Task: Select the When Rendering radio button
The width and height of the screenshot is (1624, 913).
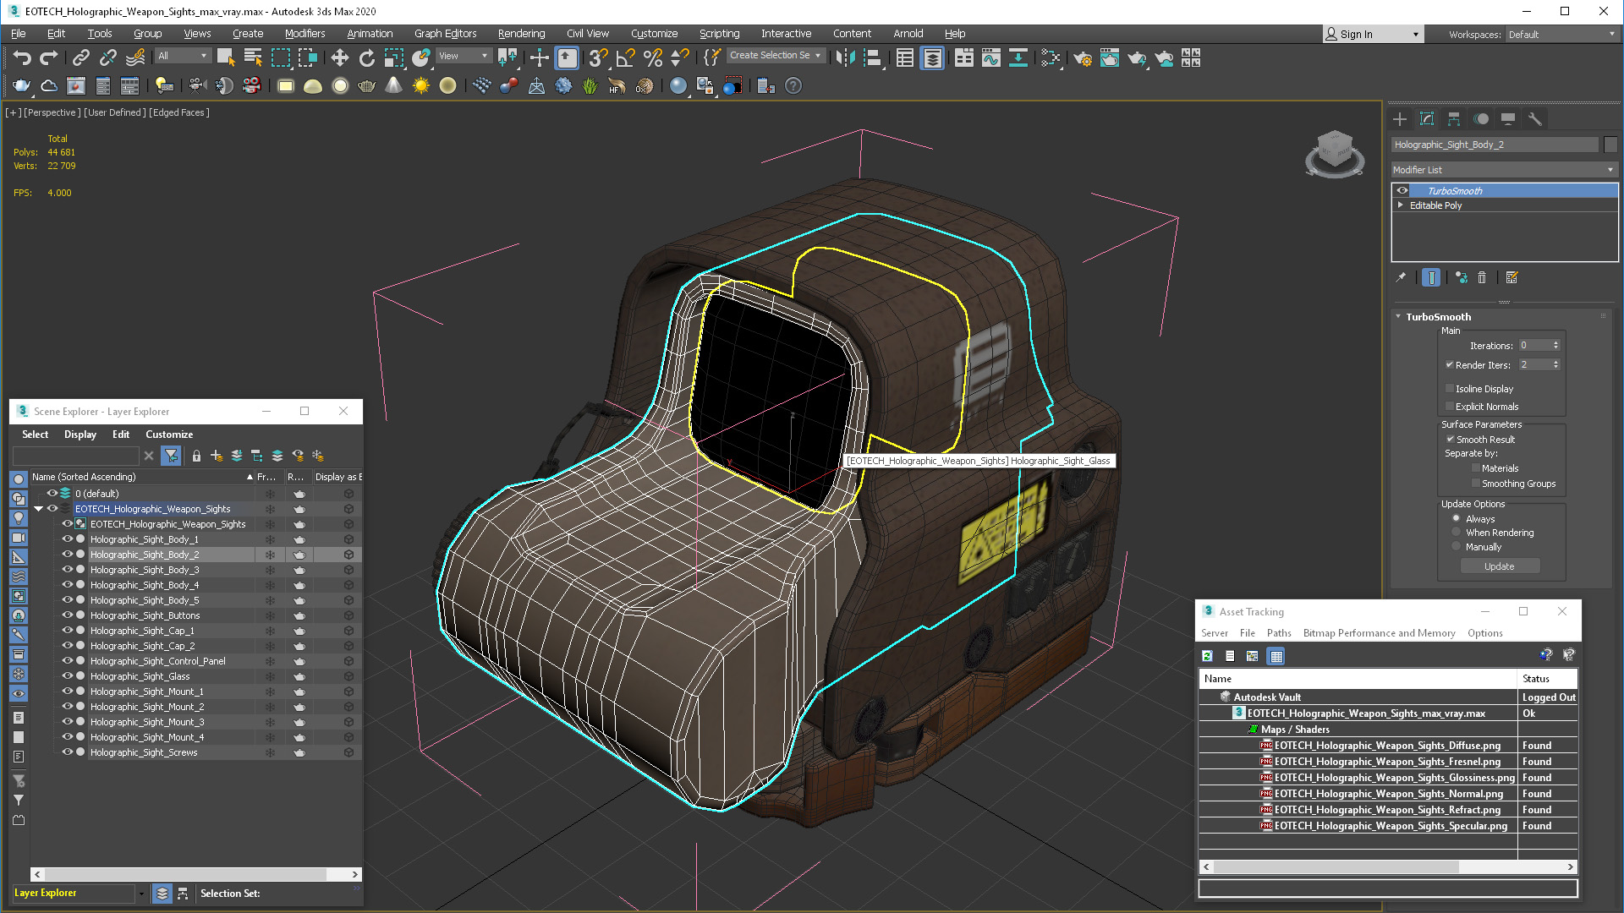Action: tap(1457, 533)
